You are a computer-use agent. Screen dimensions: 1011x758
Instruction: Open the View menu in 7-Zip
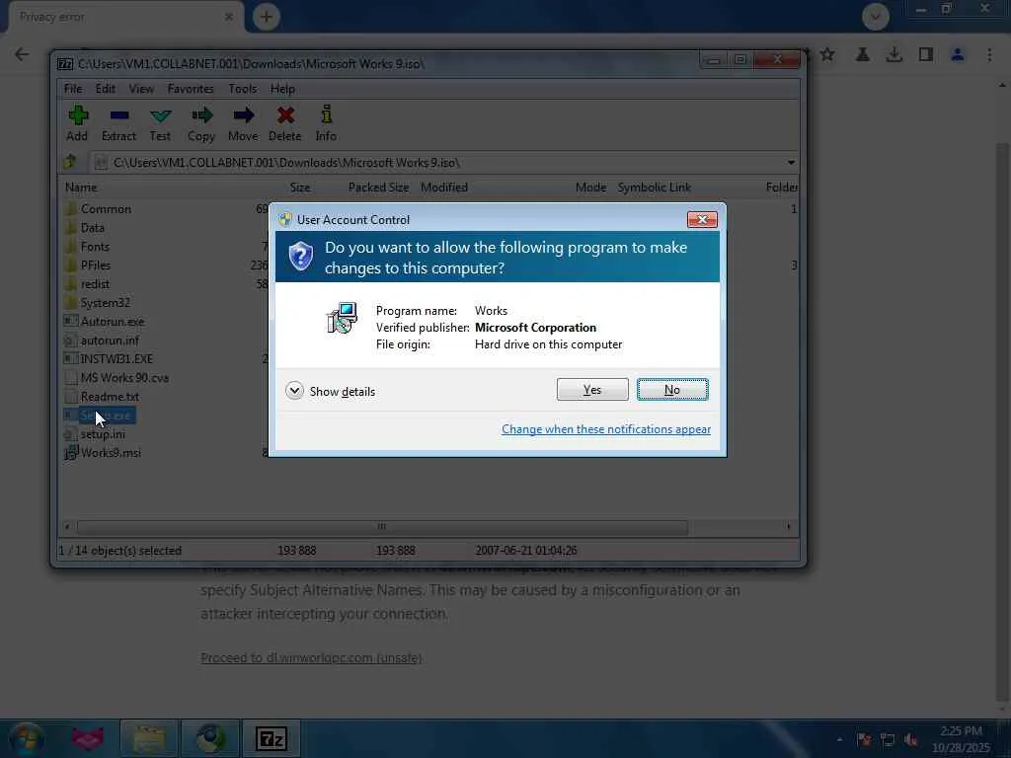(x=141, y=89)
